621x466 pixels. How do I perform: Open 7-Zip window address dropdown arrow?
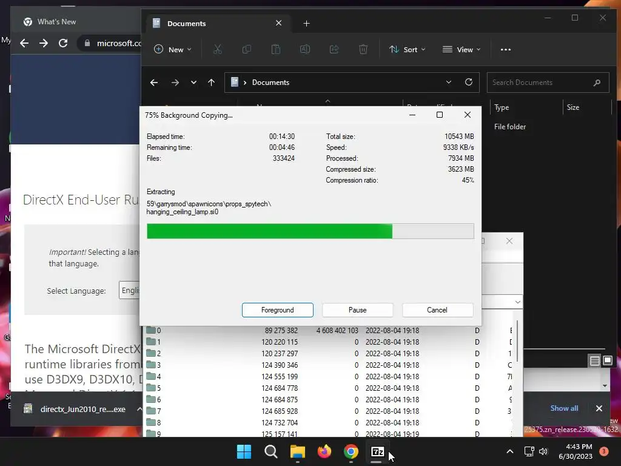tap(517, 302)
